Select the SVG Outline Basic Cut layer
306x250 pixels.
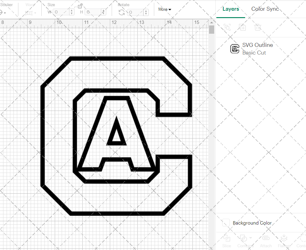[x=258, y=49]
